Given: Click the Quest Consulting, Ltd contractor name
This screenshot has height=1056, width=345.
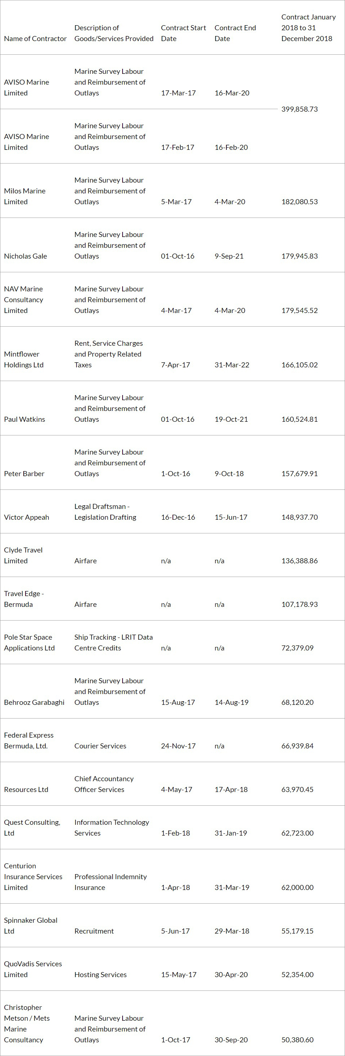Looking at the screenshot, I should coord(32,827).
